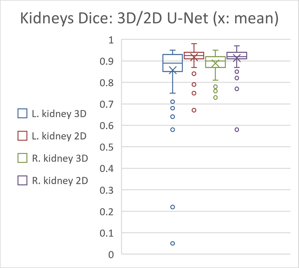Click the L. kidney 2D legend label
Image resolution: width=299 pixels, height=268 pixels.
click(59, 136)
